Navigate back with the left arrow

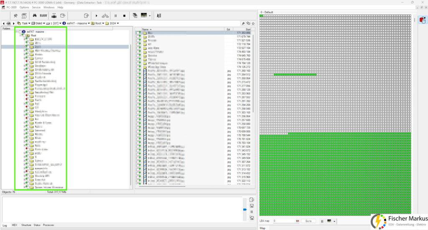[x=3, y=23]
